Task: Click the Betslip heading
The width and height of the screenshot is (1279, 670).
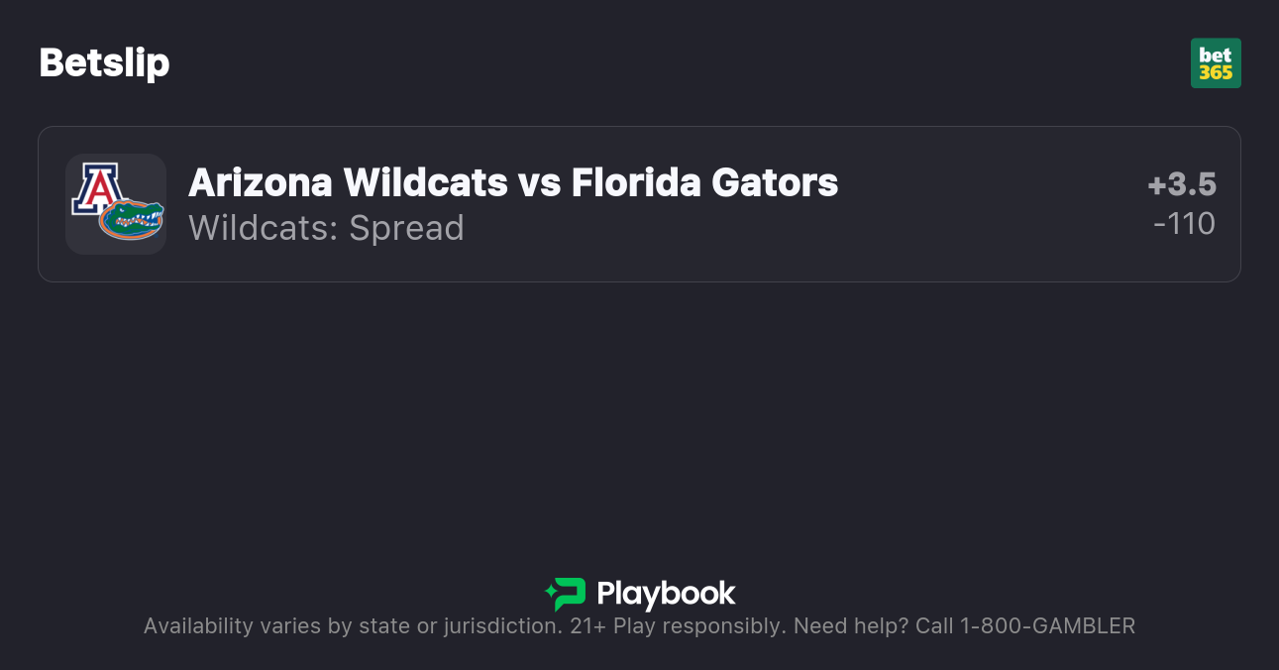Action: tap(104, 63)
